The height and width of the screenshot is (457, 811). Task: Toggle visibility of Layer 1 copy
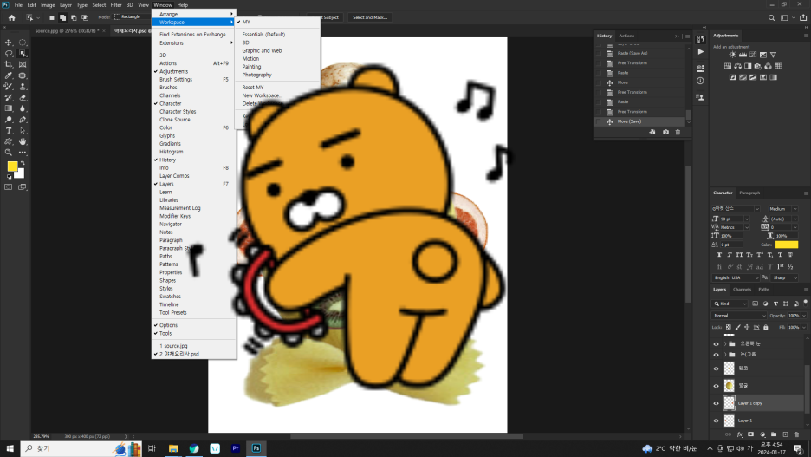tap(717, 403)
